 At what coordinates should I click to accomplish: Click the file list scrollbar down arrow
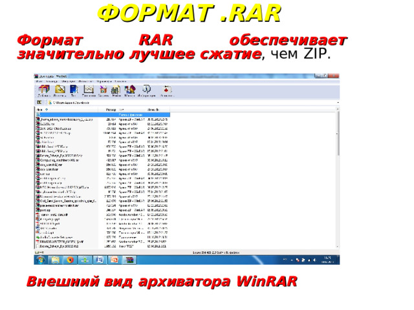(338, 247)
